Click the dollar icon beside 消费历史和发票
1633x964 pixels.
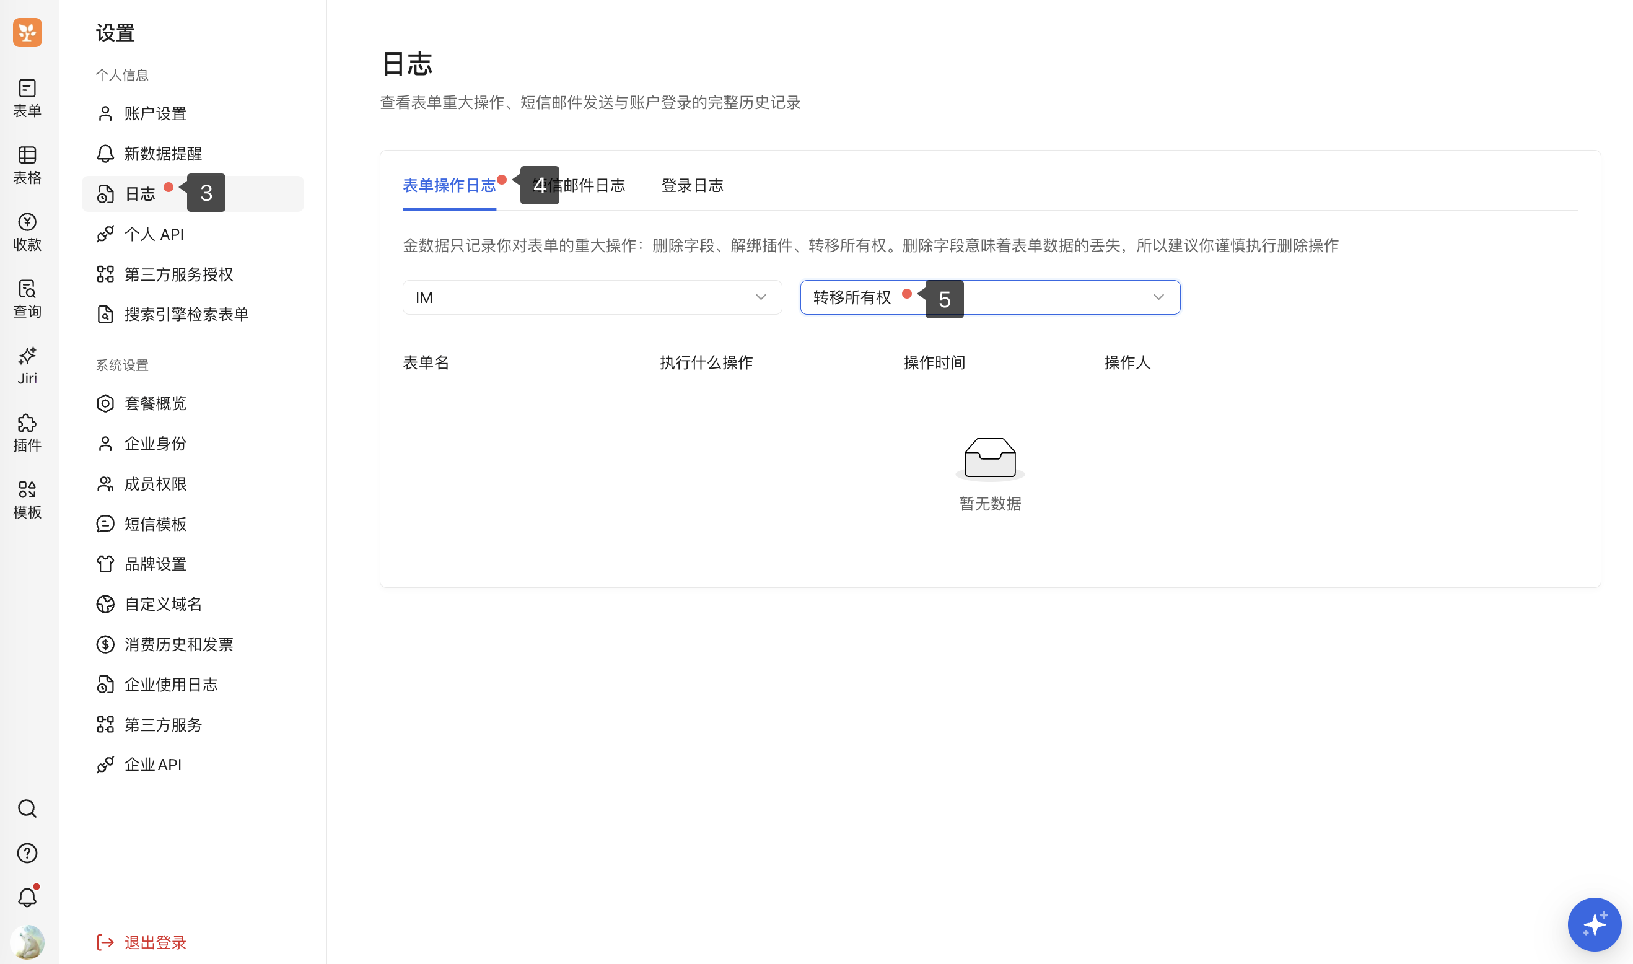(x=105, y=644)
